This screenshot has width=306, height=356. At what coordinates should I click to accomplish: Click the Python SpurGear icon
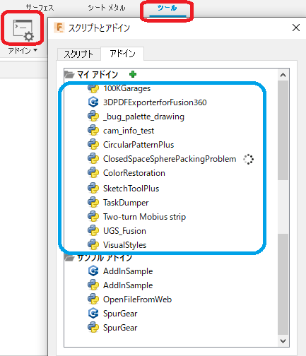93,328
